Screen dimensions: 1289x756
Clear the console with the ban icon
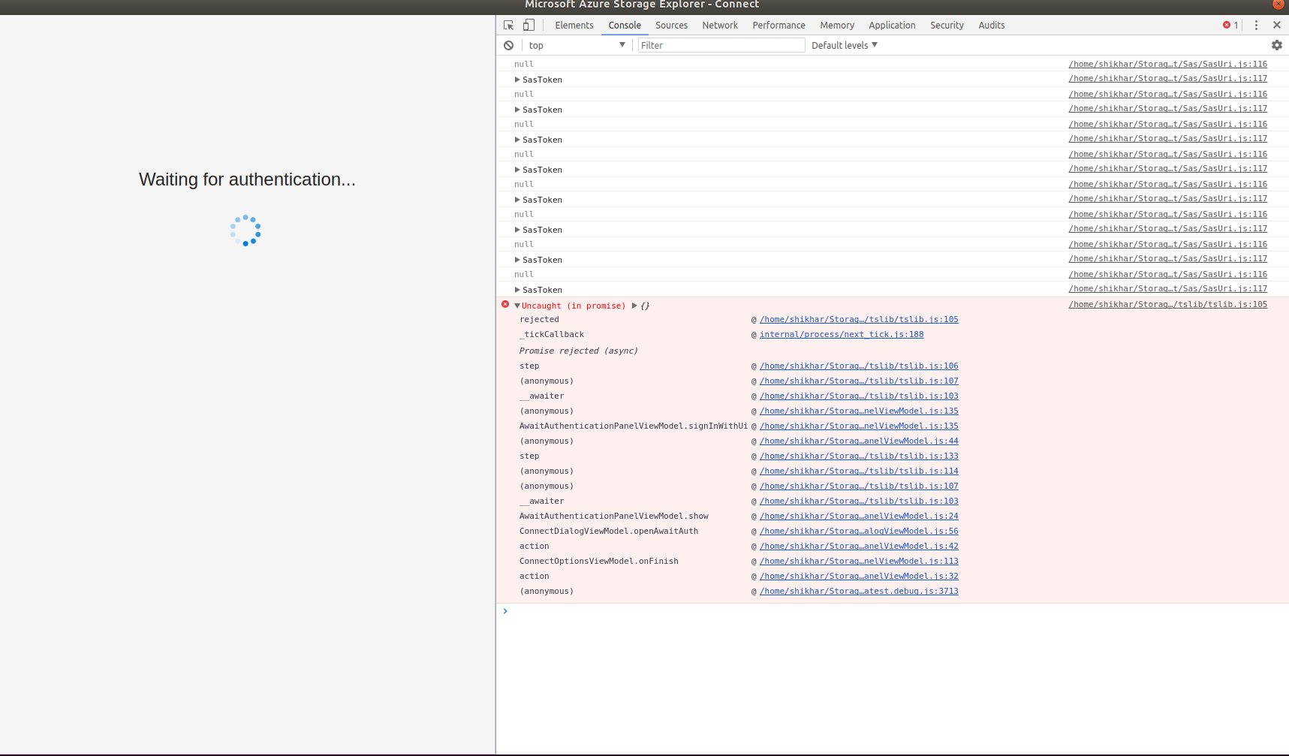508,45
